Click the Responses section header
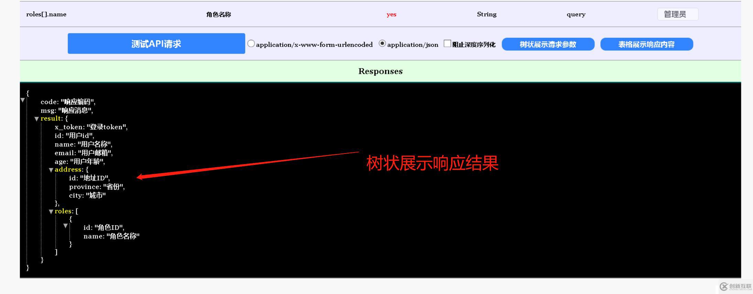Image resolution: width=753 pixels, height=294 pixels. coord(380,71)
